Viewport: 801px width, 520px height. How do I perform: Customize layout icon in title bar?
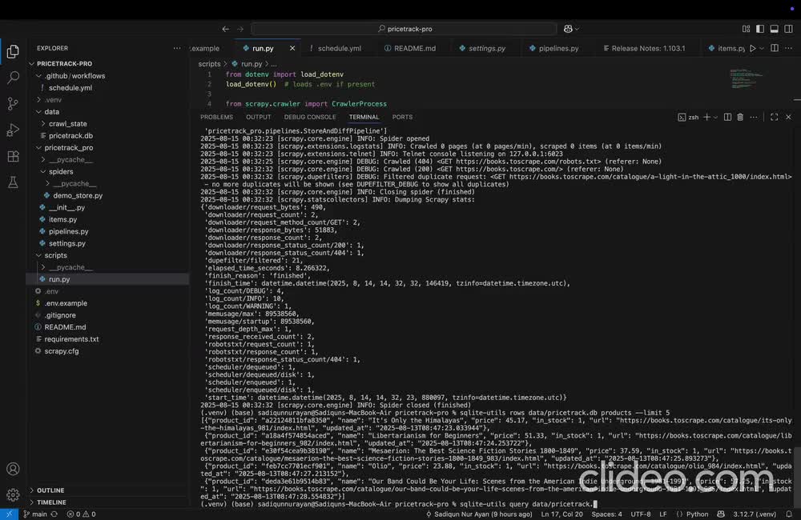(746, 29)
